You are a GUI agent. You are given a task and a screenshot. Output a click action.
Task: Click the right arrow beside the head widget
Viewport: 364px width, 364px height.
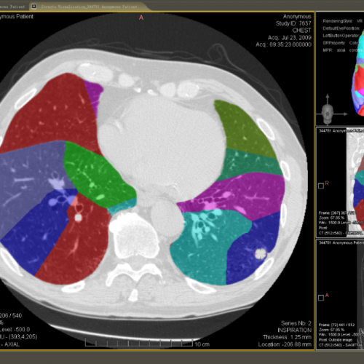click(341, 114)
